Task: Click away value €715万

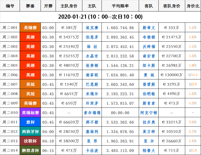Action: point(172,150)
